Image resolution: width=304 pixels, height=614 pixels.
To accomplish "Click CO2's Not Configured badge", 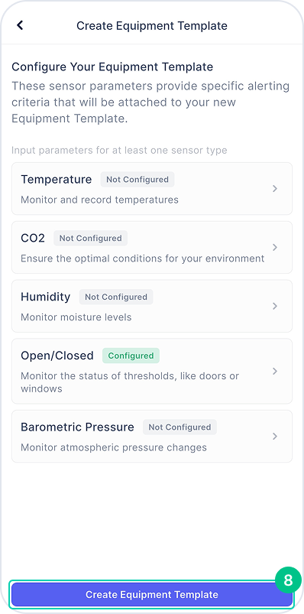I will click(90, 238).
